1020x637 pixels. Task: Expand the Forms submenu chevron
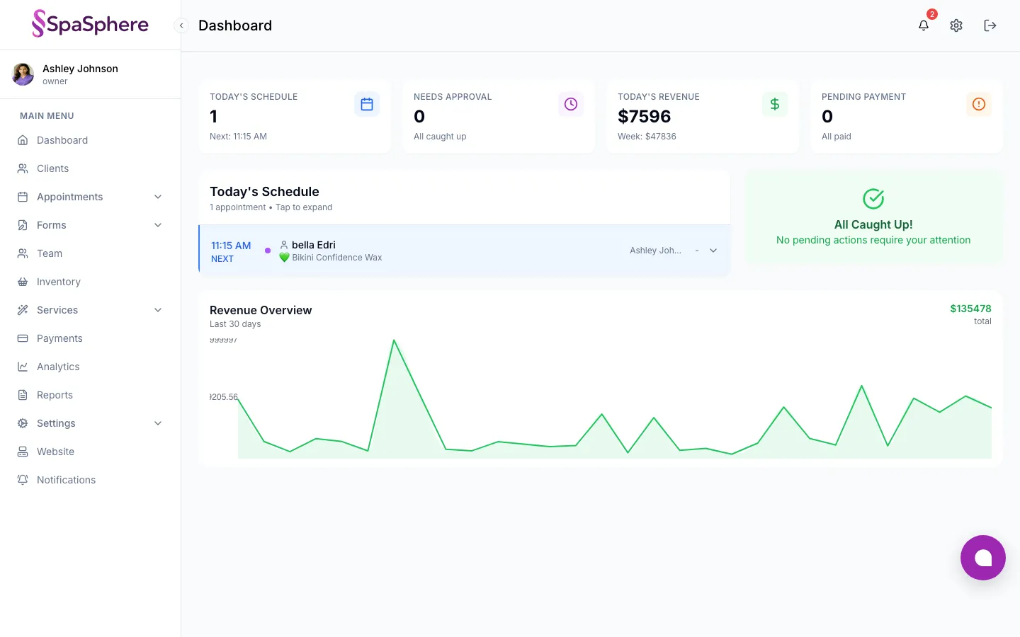(x=158, y=225)
